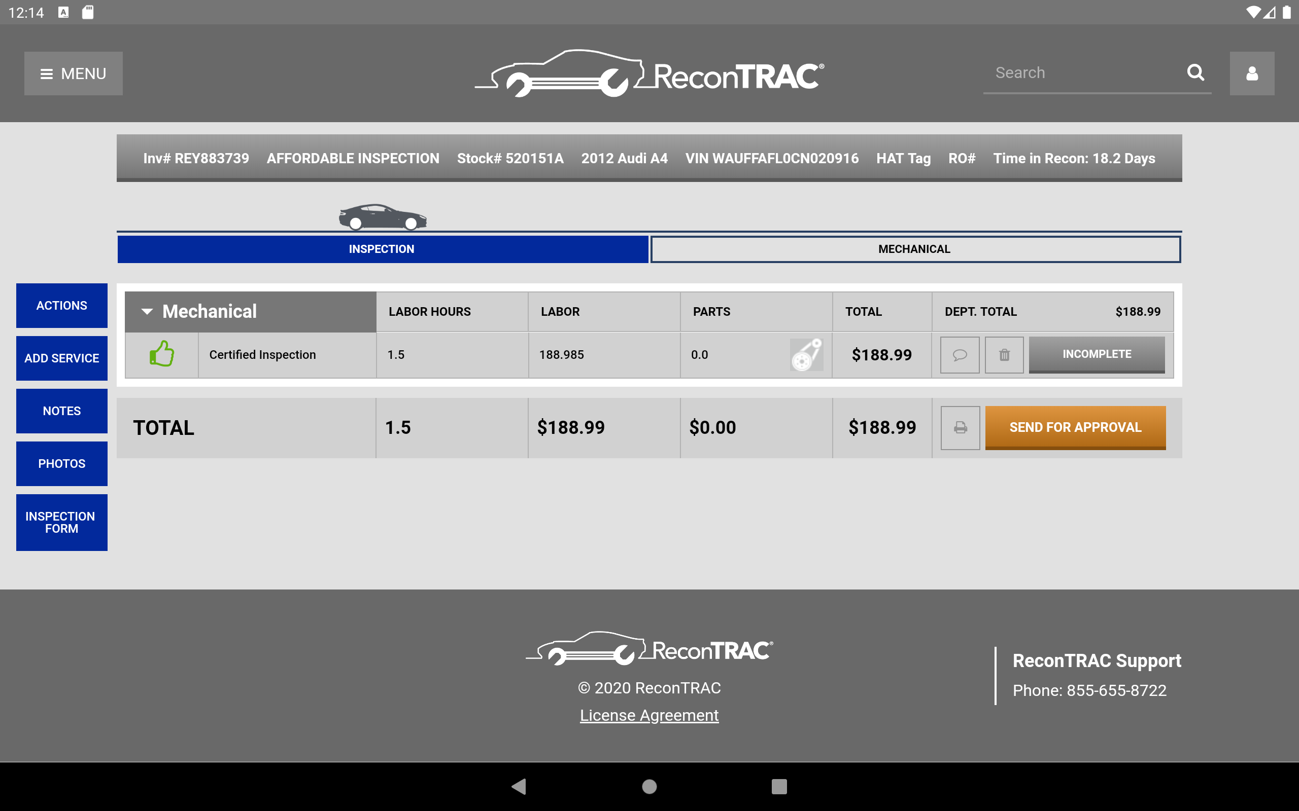Collapse the Mechanical section arrow
The image size is (1299, 811).
pos(147,312)
